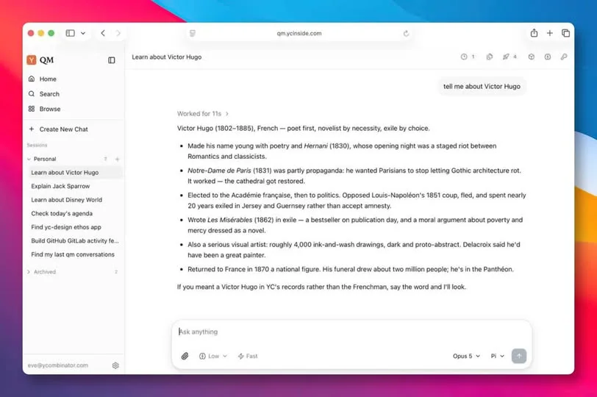Click the QM app name text
597x397 pixels.
coord(47,60)
